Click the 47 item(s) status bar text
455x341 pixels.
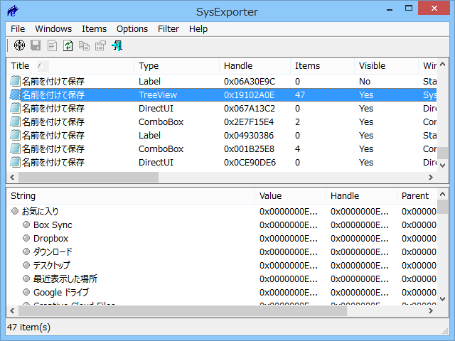pyautogui.click(x=28, y=328)
